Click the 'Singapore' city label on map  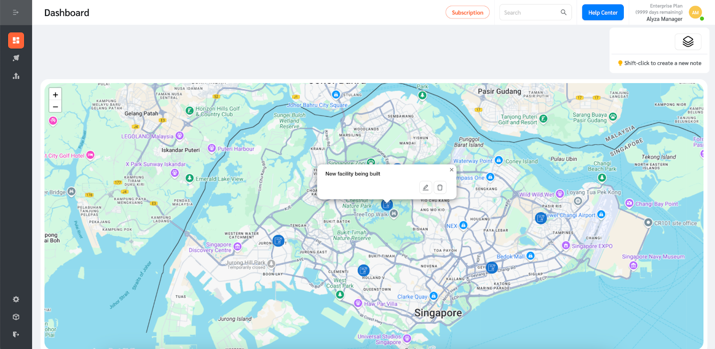438,313
